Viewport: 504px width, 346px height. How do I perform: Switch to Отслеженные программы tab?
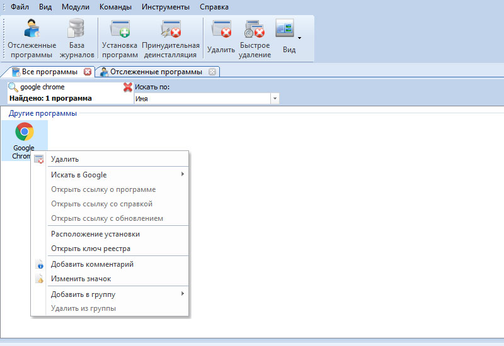coord(156,72)
